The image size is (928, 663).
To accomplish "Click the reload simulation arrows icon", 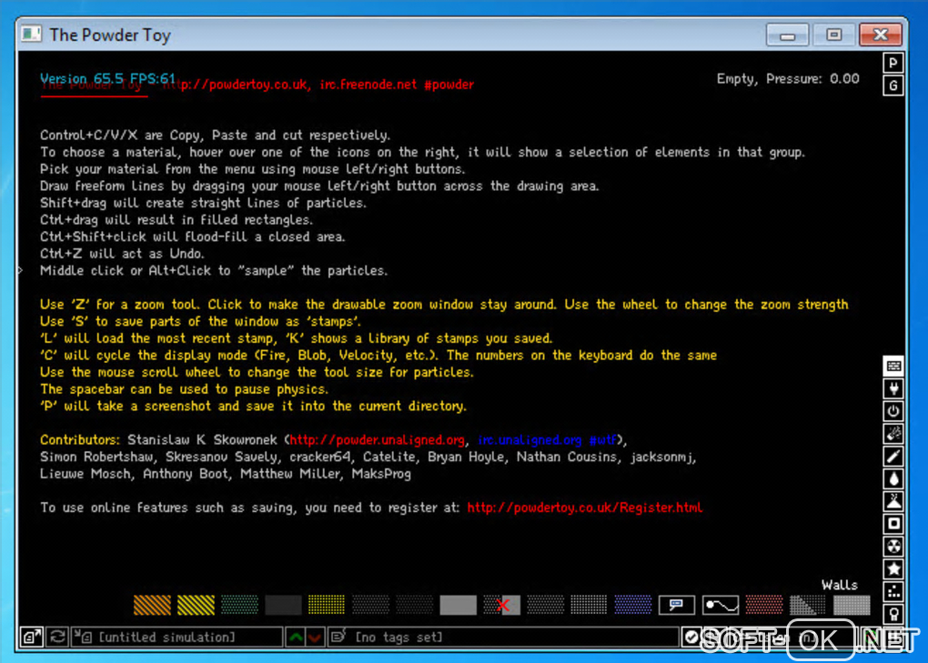I will (x=57, y=637).
